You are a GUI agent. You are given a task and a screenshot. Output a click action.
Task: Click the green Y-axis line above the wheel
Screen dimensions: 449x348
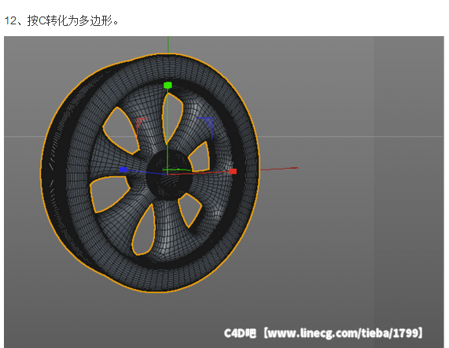point(168,45)
